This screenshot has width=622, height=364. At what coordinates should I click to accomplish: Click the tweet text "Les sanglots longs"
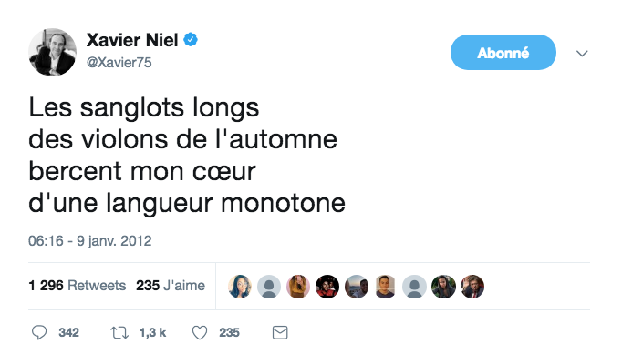point(144,108)
